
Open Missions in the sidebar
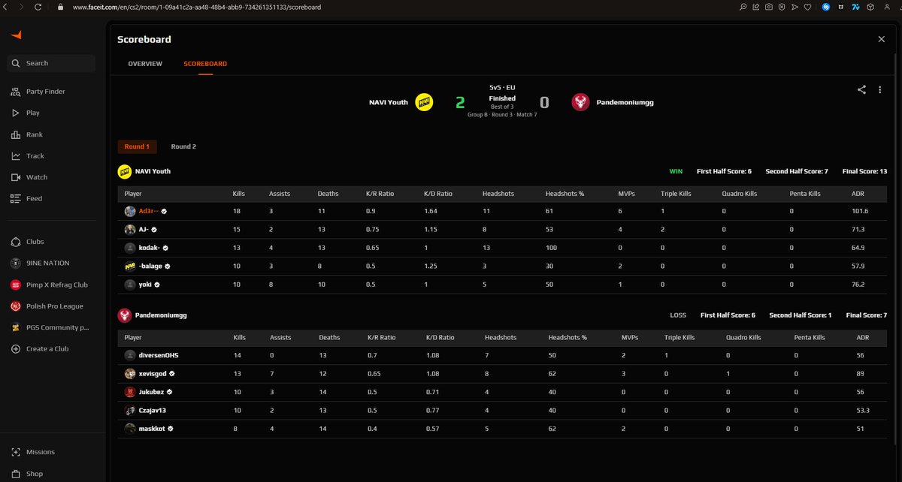tap(32, 452)
